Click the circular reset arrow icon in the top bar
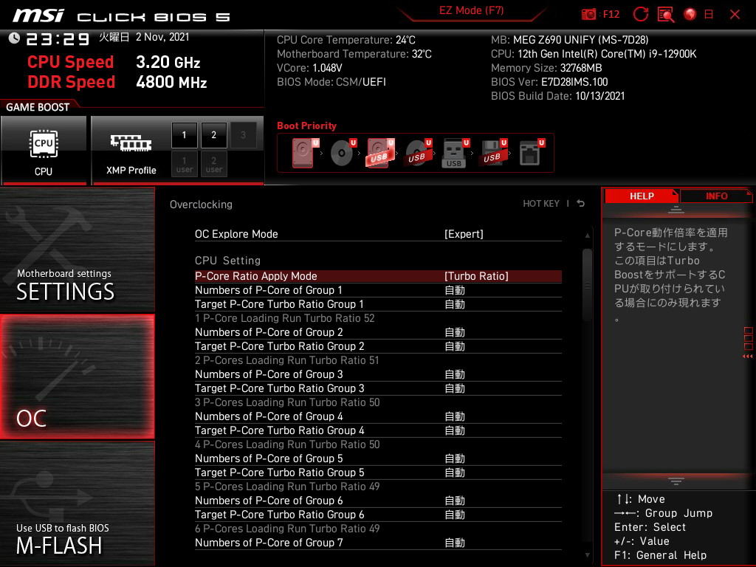 point(640,15)
